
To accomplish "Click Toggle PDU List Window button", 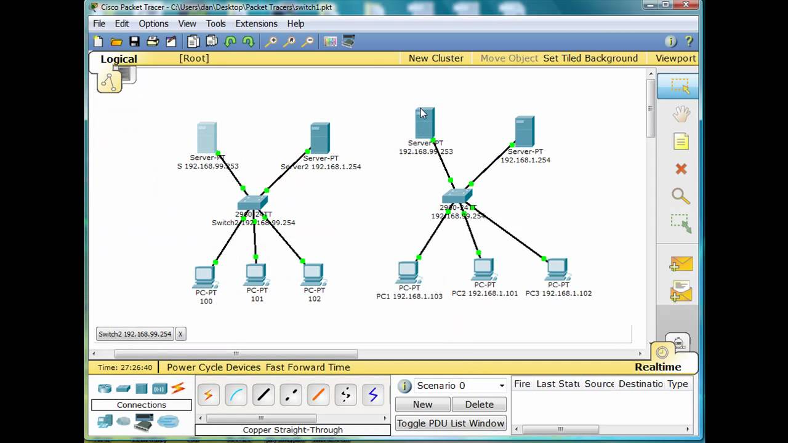I will (x=451, y=423).
